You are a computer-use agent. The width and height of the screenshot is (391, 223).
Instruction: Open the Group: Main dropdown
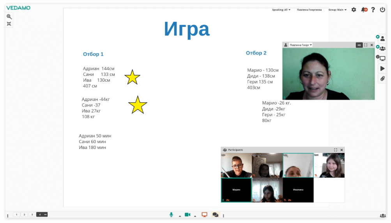337,10
